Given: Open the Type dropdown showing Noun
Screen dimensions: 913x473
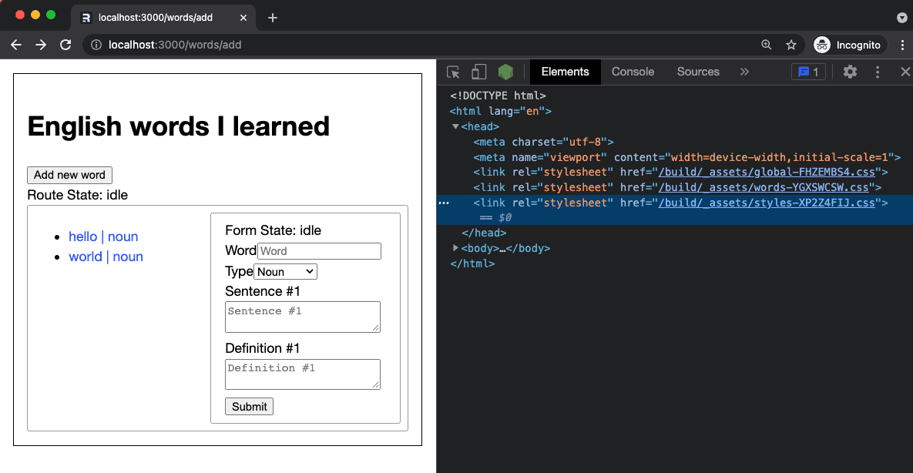Looking at the screenshot, I should pos(285,271).
